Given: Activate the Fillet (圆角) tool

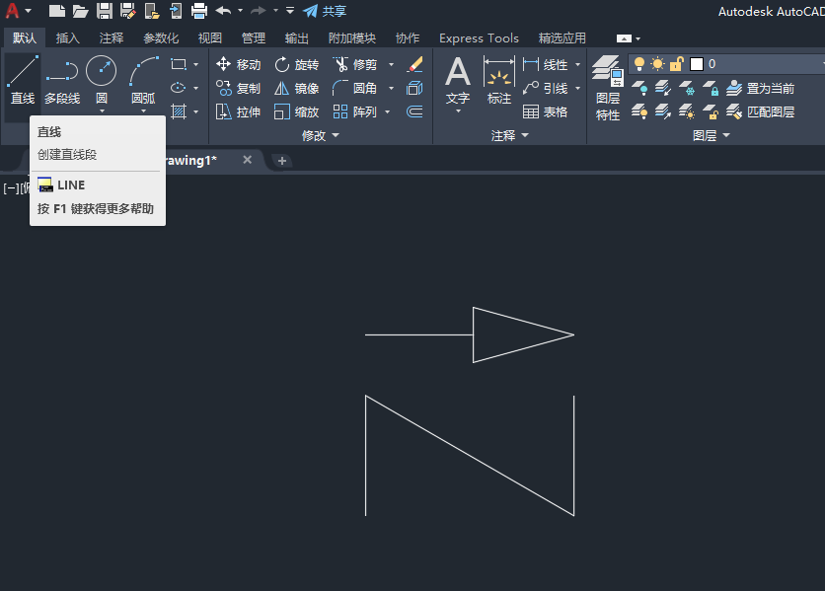Looking at the screenshot, I should pyautogui.click(x=355, y=89).
